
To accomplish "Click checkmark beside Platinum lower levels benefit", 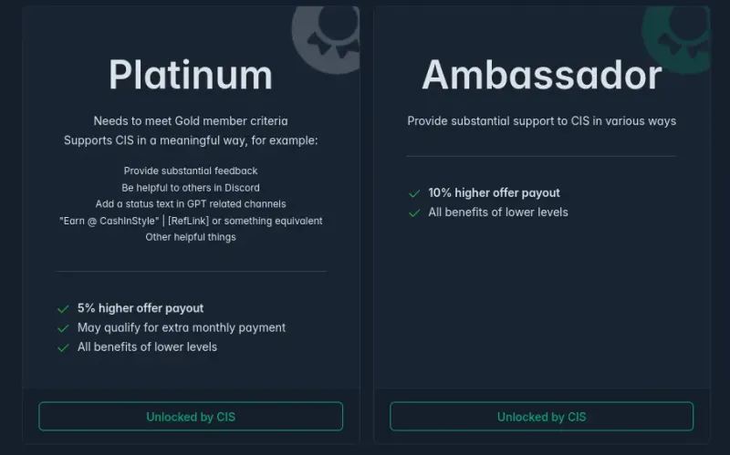I will coord(63,347).
